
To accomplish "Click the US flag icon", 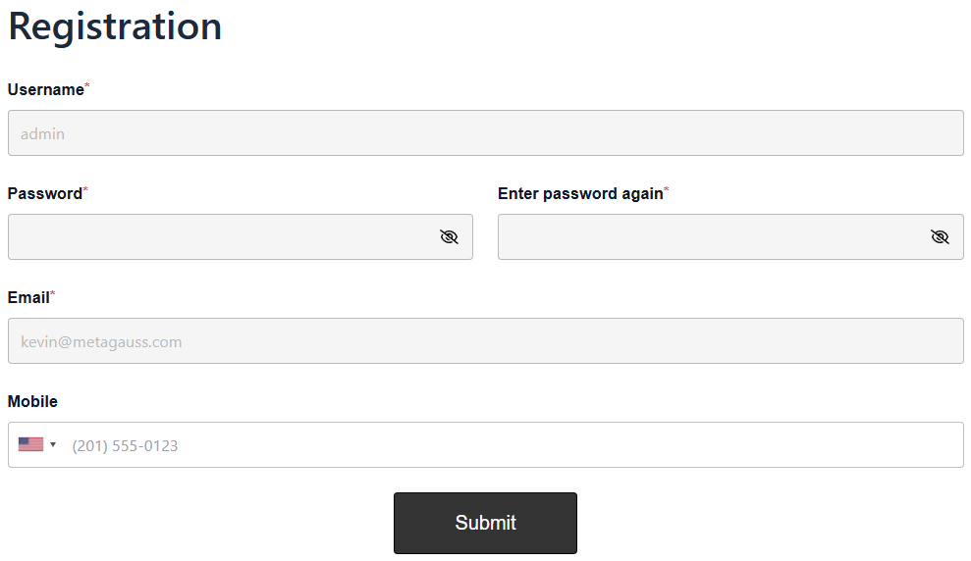I will (30, 444).
